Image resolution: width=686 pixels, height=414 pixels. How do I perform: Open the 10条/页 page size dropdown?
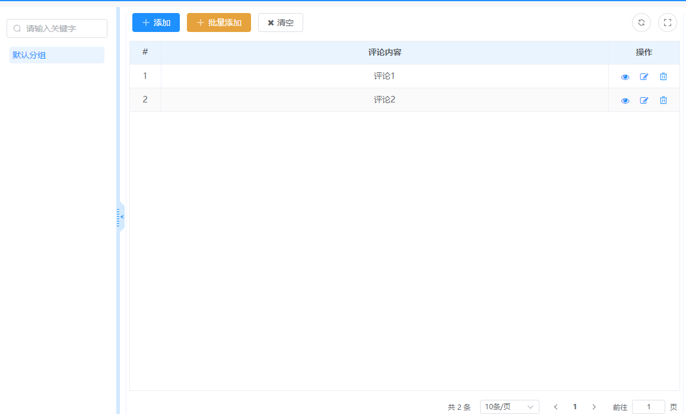tap(509, 407)
